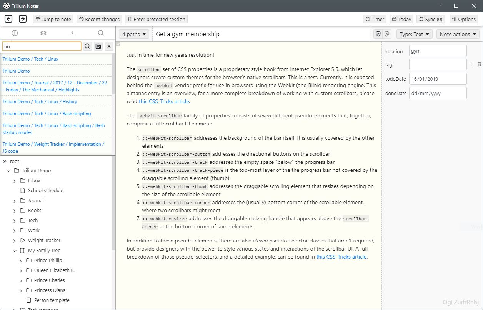This screenshot has width=483, height=310.
Task: Open result Weight Tracker / Implementation / JS code
Action: click(53, 148)
